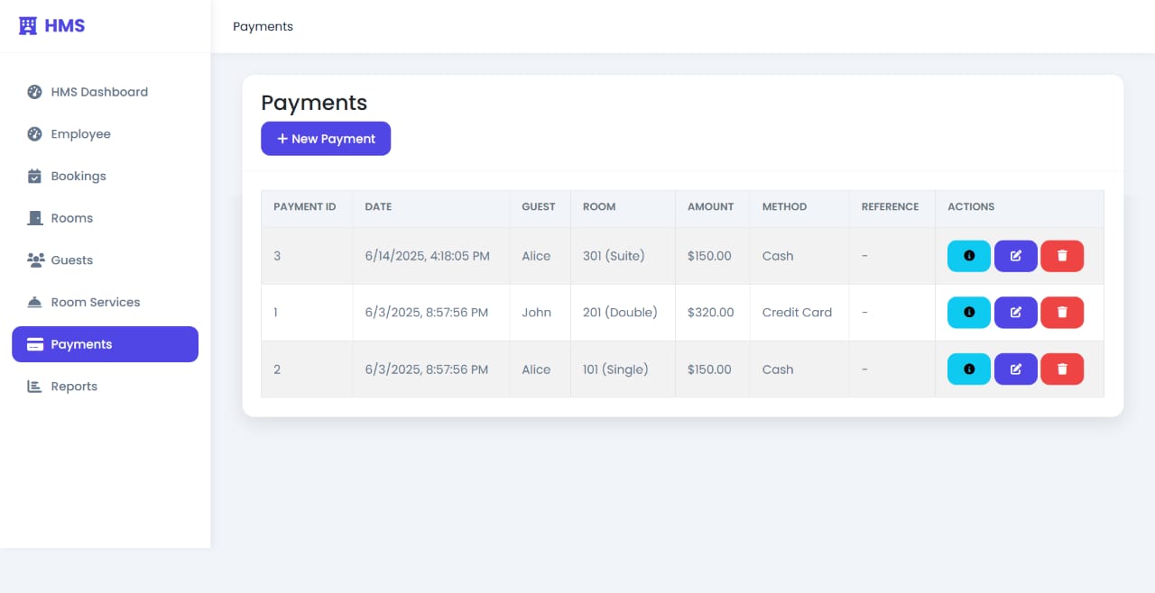Select Payments in sidebar
The height and width of the screenshot is (593, 1155).
point(105,344)
